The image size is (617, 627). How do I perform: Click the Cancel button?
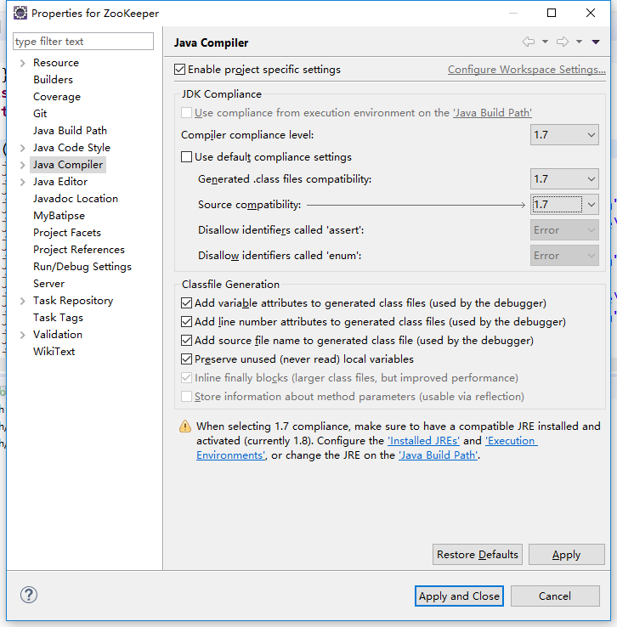point(555,596)
